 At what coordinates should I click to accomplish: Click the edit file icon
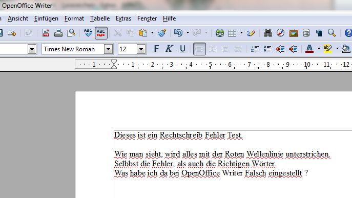(x=28, y=33)
